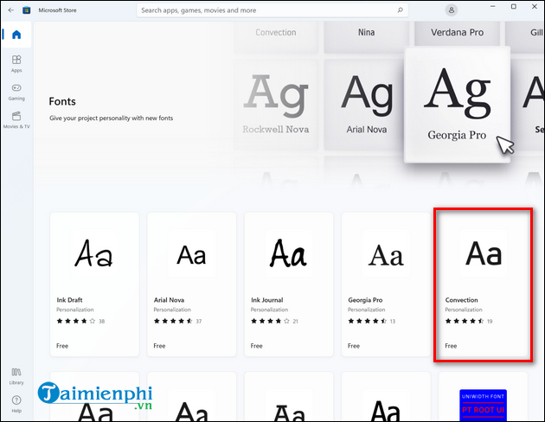Open the Convection font card
This screenshot has height=422, width=545.
click(483, 285)
